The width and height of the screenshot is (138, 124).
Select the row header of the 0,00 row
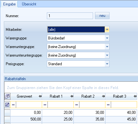7,113
